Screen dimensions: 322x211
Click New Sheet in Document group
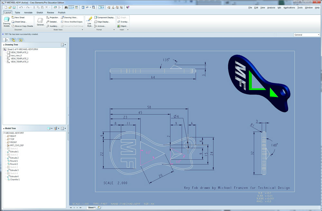pyautogui.click(x=18, y=17)
